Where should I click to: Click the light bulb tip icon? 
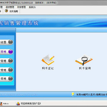point(73,94)
